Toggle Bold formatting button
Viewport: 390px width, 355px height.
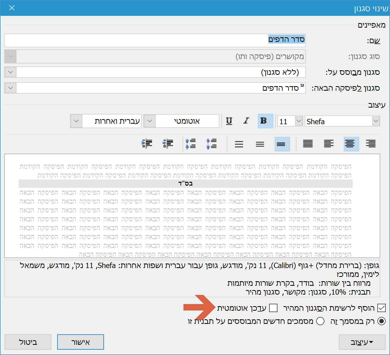[x=265, y=121]
